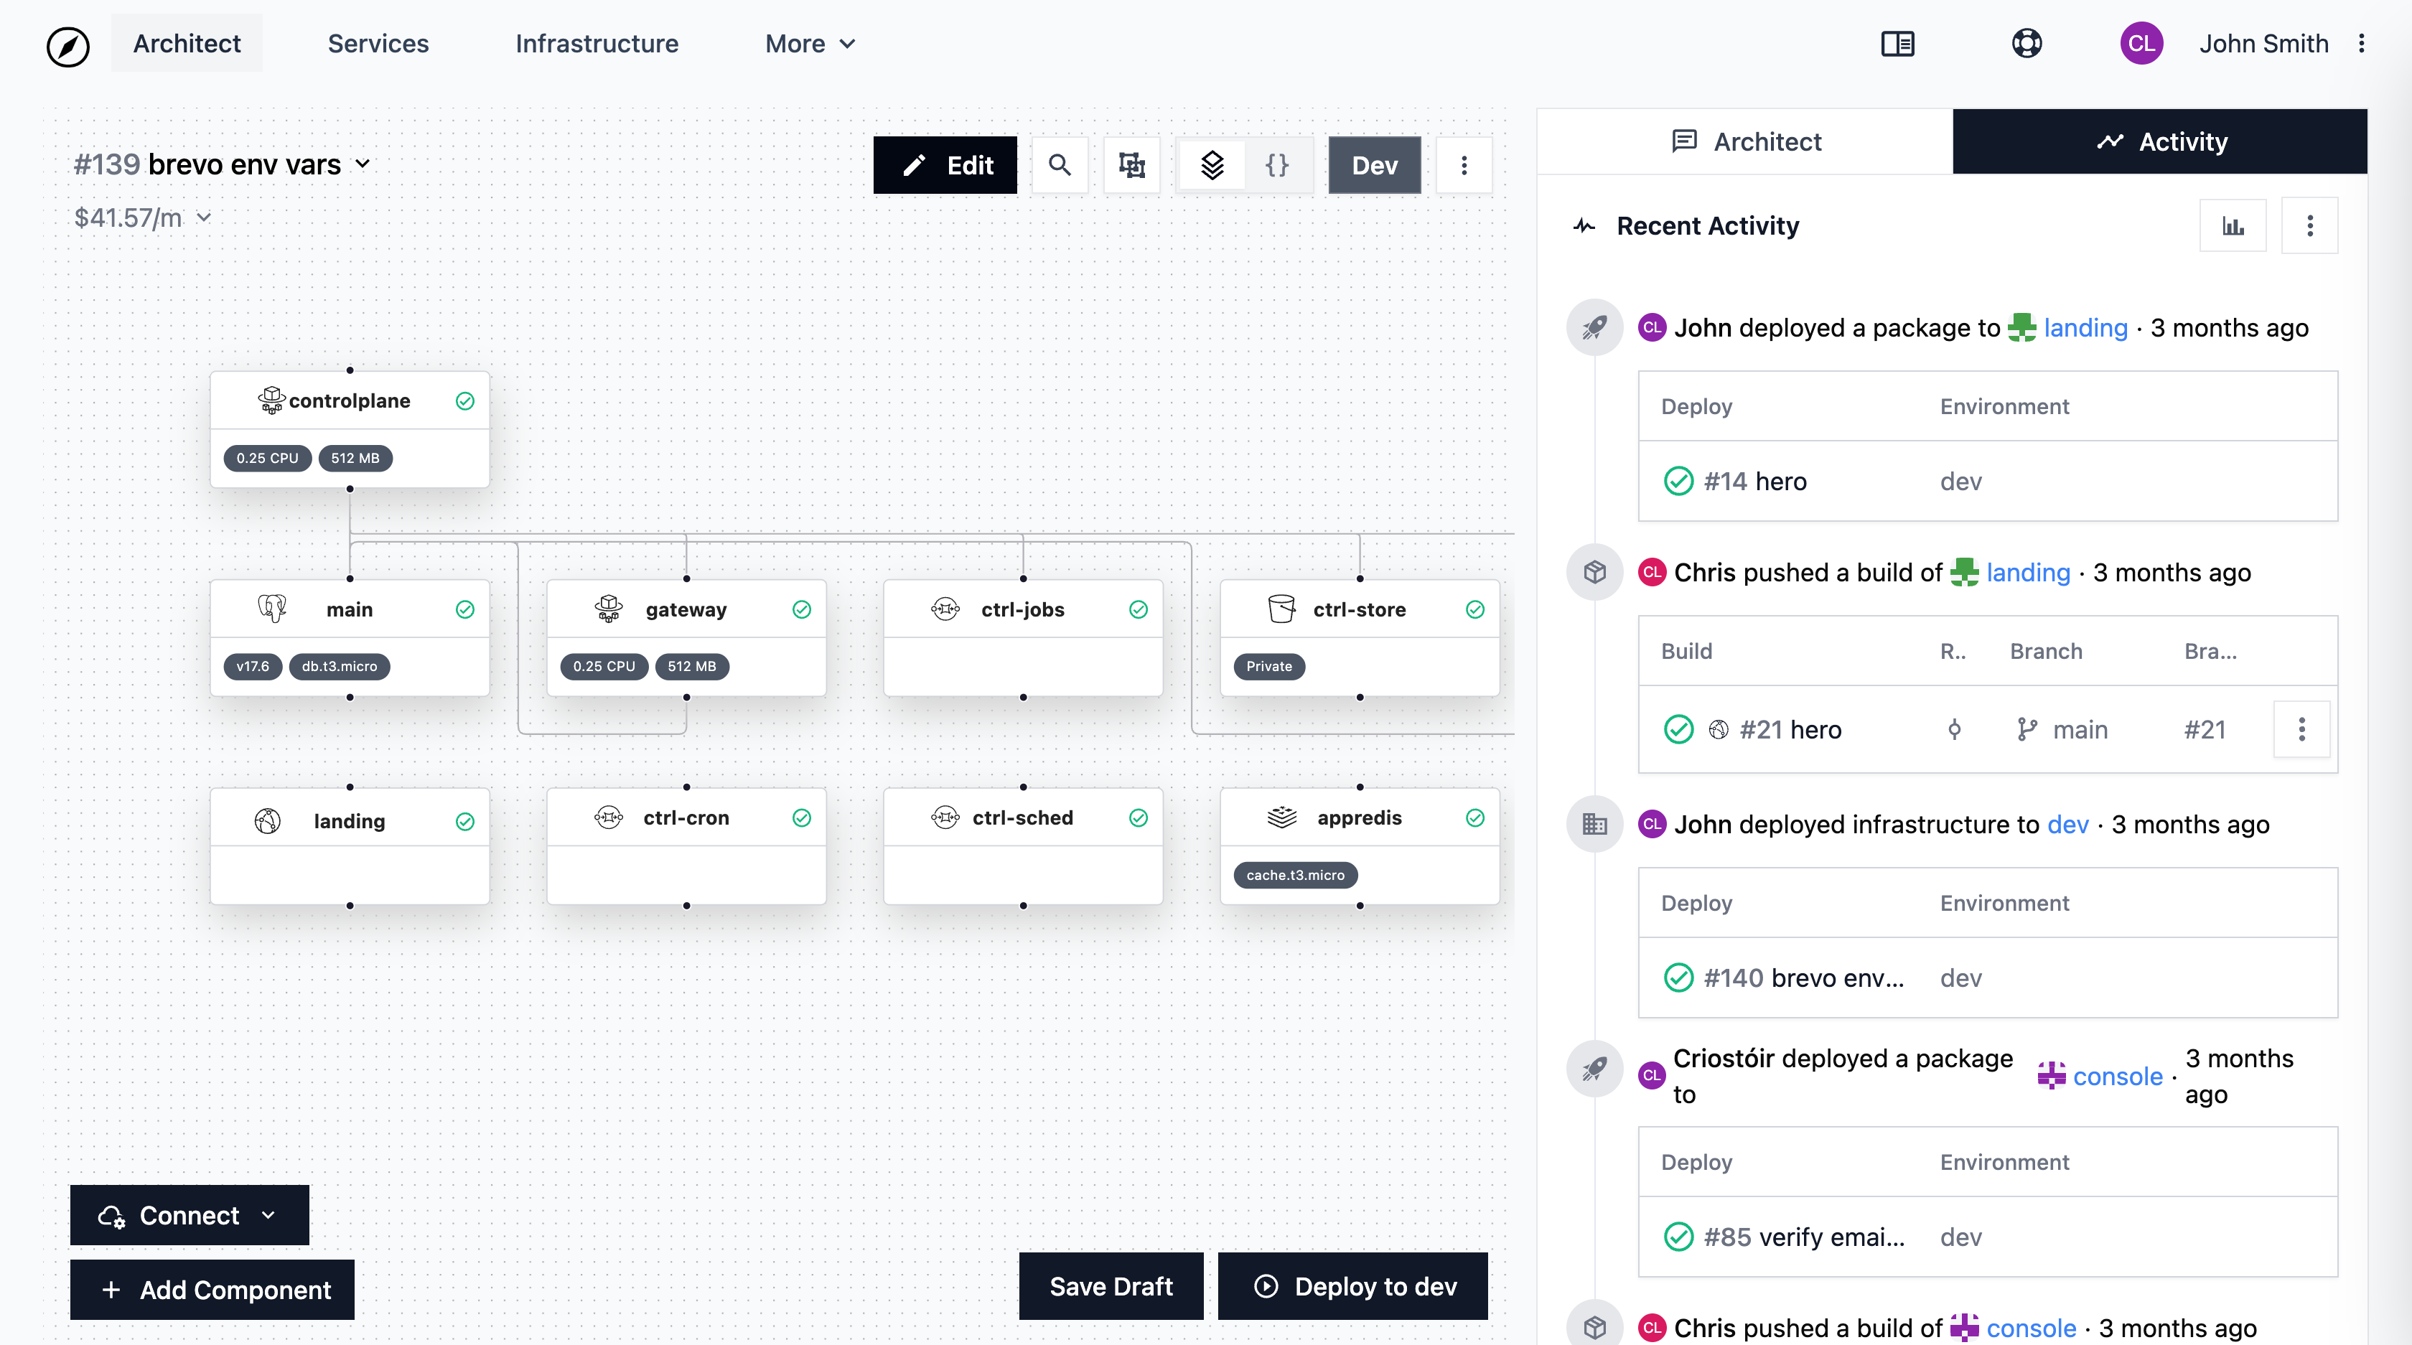Click the Private tag on ctrl-store

click(1268, 667)
